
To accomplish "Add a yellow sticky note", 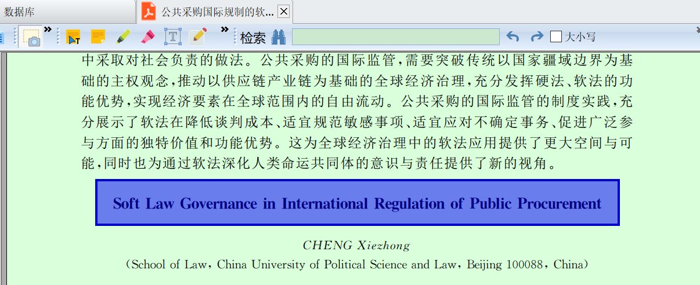I will click(98, 37).
